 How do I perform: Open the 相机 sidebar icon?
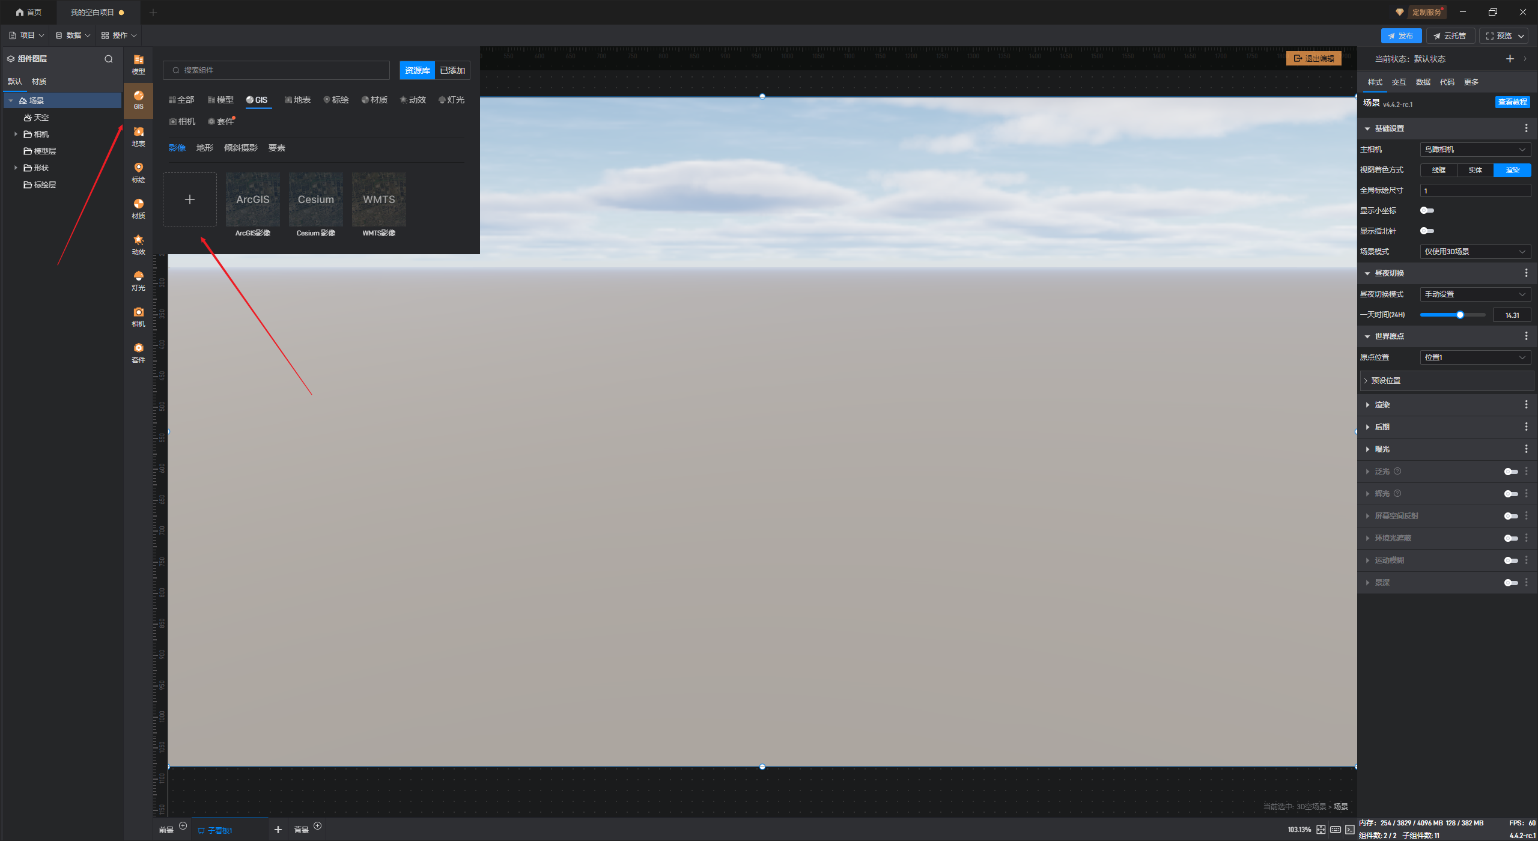tap(138, 317)
